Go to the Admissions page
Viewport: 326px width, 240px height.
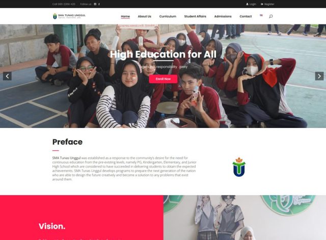[x=223, y=16]
